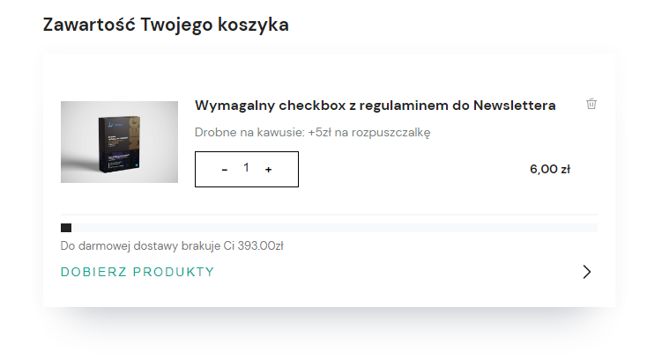Click the empty track of delivery progress bar

click(x=335, y=228)
